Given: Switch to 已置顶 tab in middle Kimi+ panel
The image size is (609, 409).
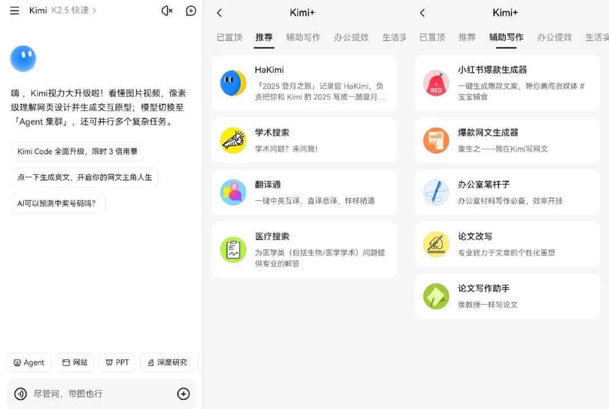Looking at the screenshot, I should click(229, 37).
